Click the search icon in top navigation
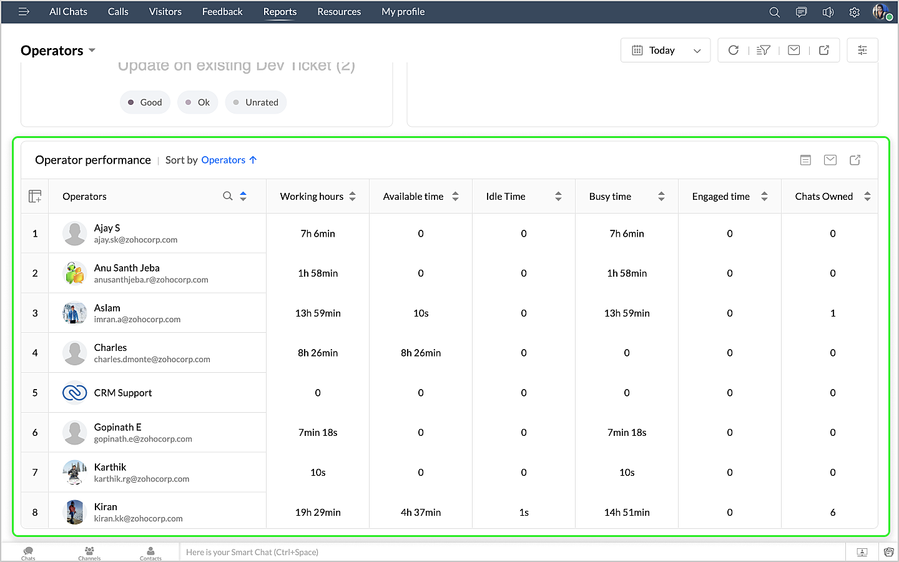 pos(774,12)
